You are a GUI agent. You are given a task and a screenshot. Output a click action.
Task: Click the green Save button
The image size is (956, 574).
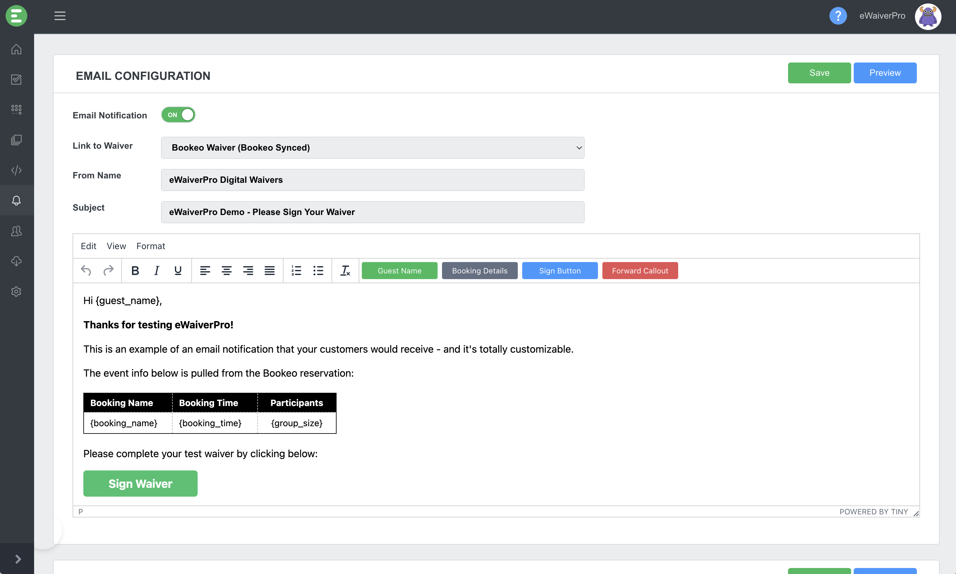(819, 73)
